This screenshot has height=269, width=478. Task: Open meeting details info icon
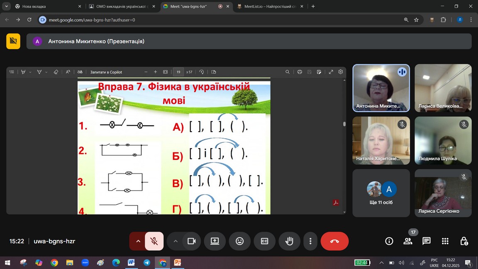(x=389, y=241)
